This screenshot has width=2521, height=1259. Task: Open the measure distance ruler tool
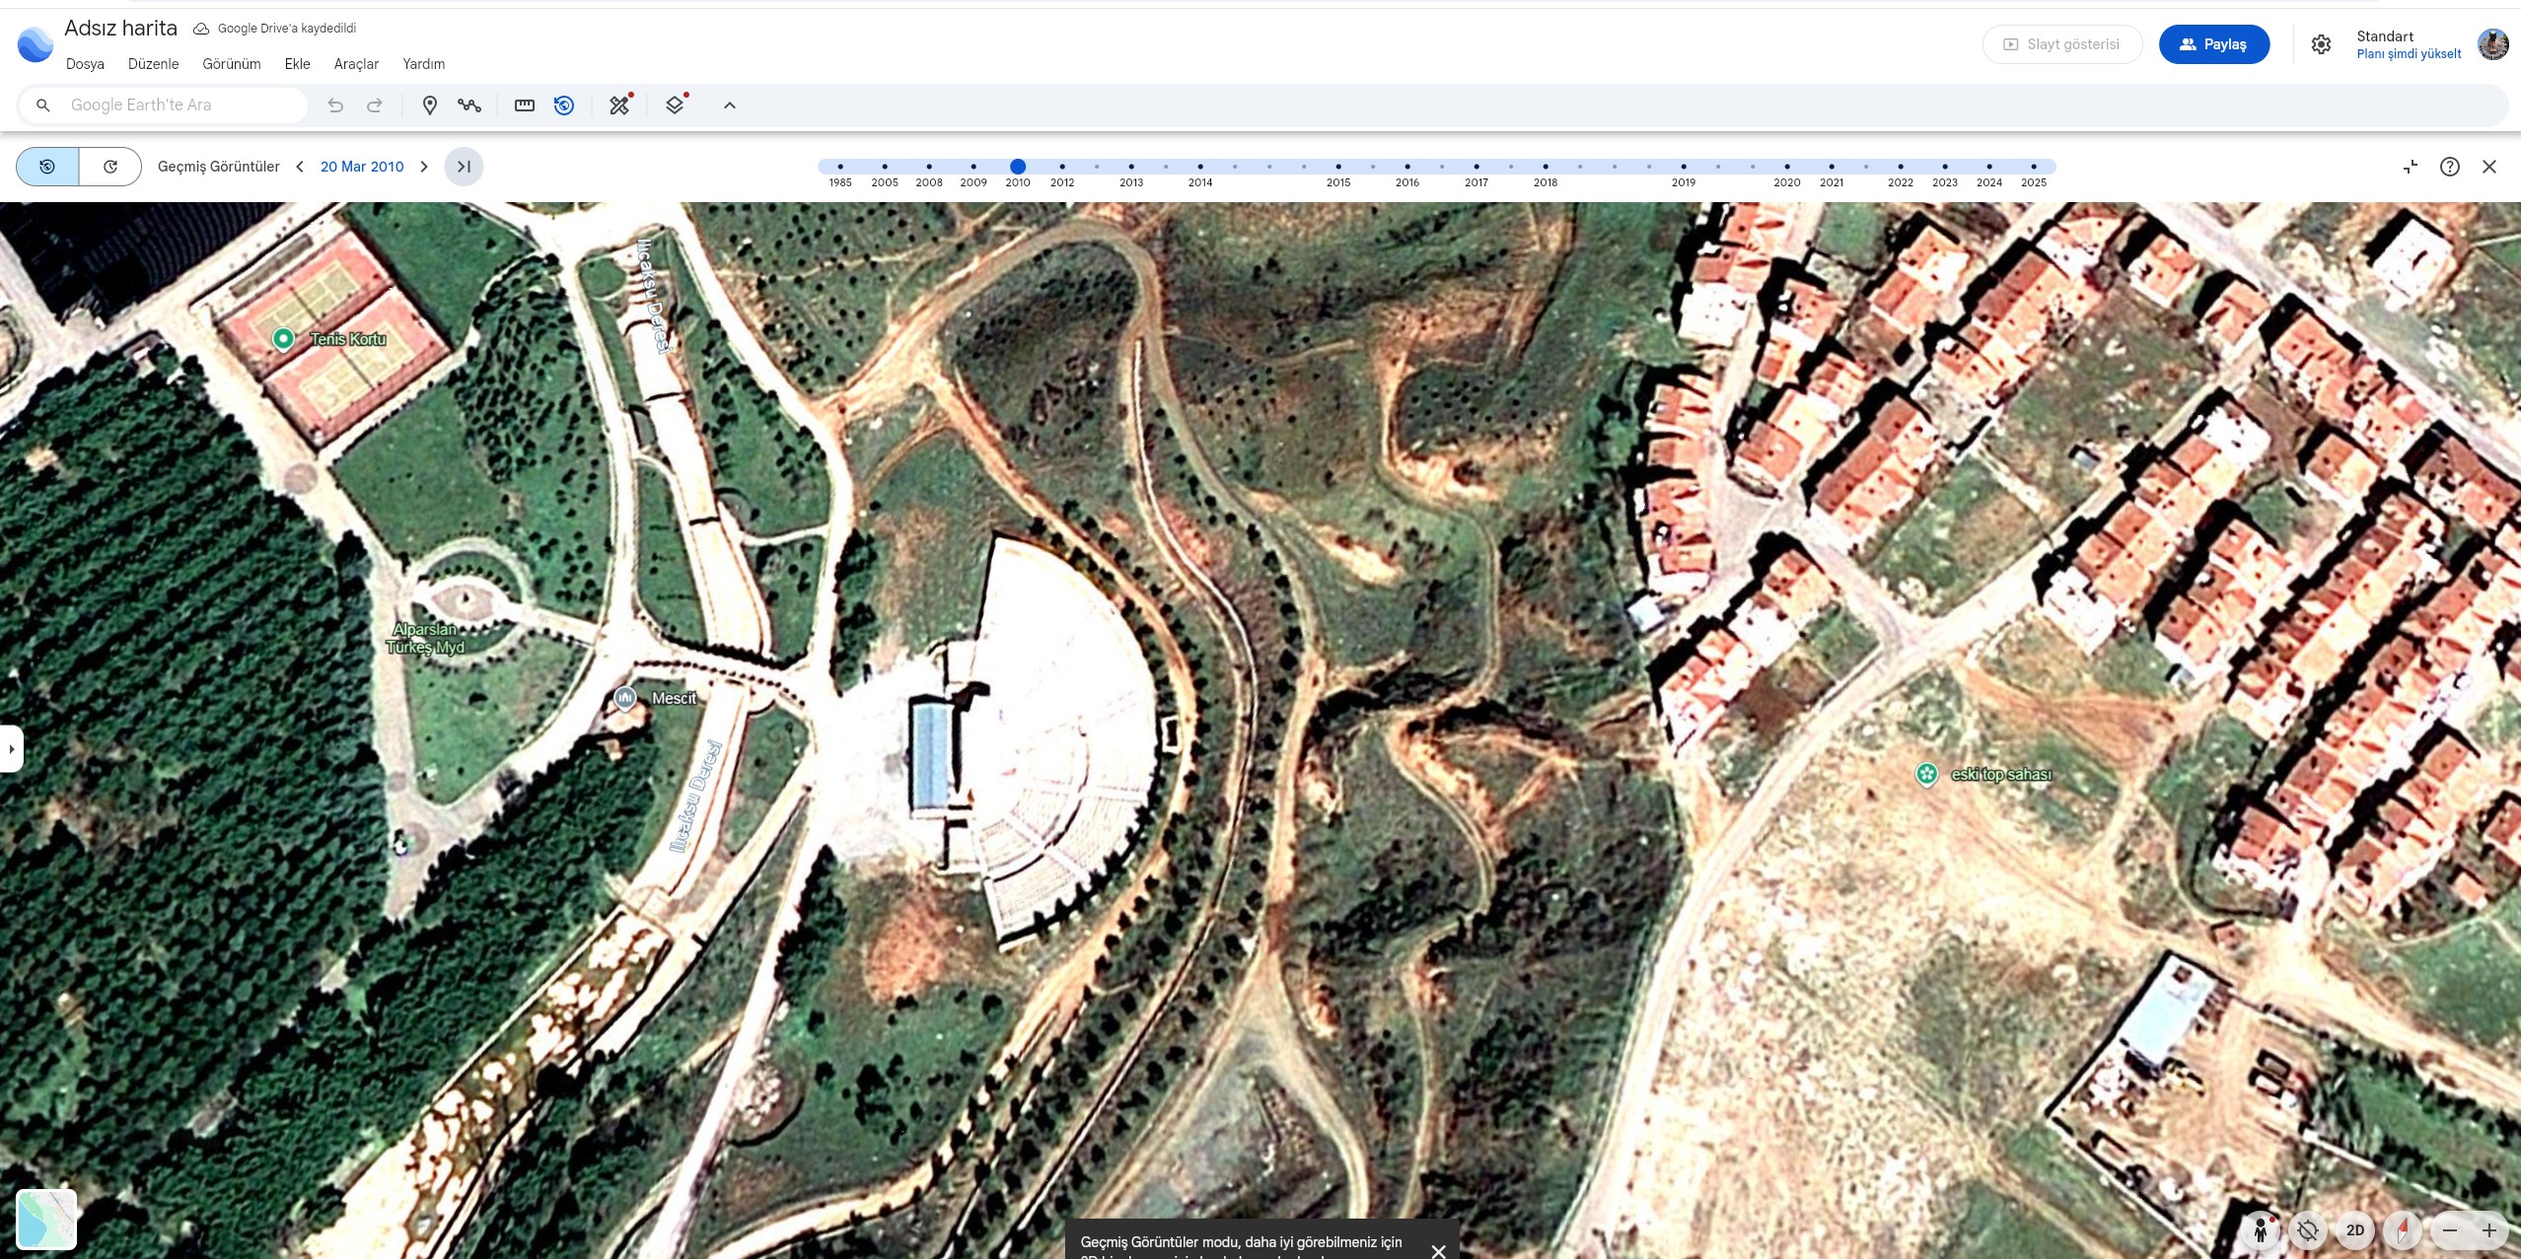pyautogui.click(x=525, y=105)
